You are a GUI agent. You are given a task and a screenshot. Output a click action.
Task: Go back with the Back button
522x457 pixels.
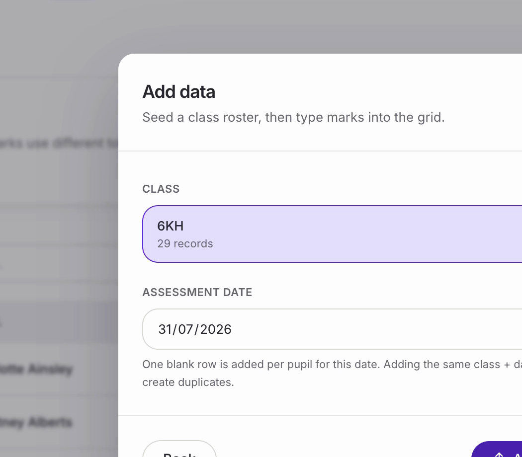(x=179, y=449)
